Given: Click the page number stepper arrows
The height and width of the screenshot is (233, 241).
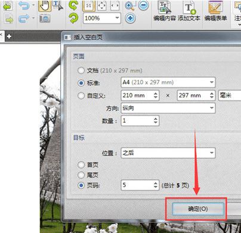Looking at the screenshot, I should (x=156, y=185).
